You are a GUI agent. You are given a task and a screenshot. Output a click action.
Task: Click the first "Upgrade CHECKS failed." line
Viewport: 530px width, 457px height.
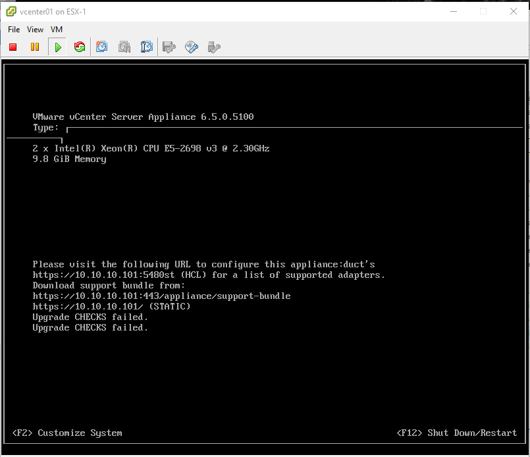point(90,317)
